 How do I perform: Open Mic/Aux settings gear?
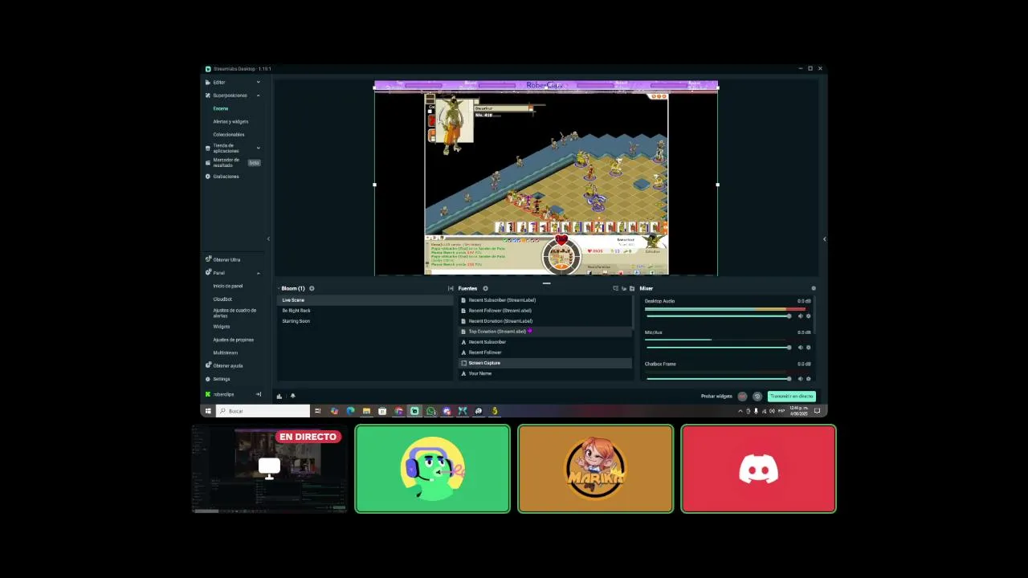tap(808, 348)
